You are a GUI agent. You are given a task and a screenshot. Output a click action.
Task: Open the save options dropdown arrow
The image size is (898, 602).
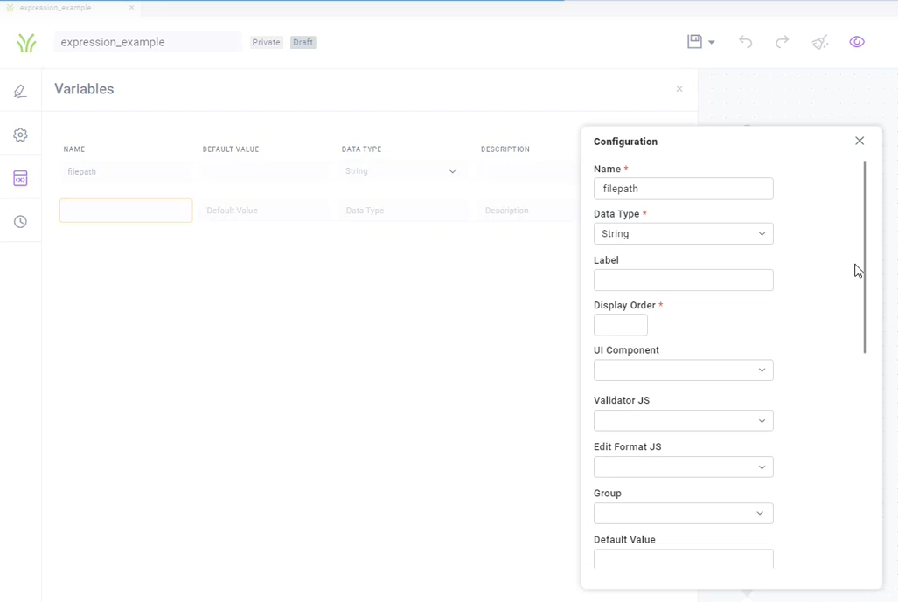pyautogui.click(x=712, y=43)
